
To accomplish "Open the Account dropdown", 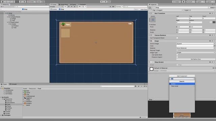I will click(x=190, y=2).
